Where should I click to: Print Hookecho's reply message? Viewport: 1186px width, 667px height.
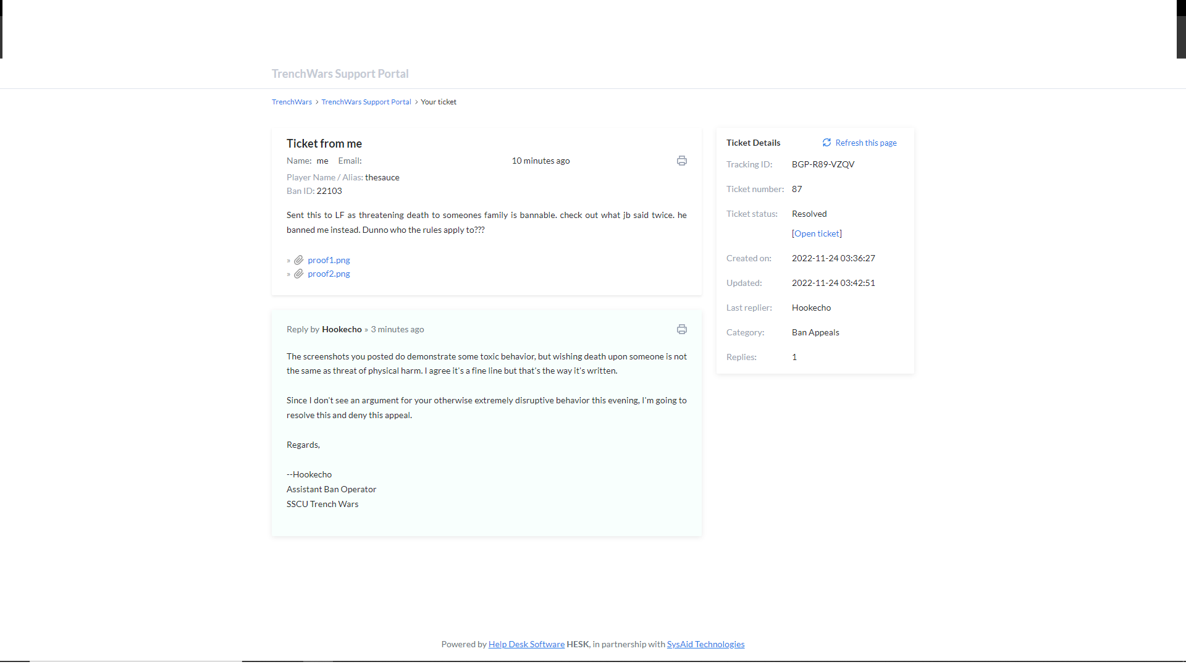(681, 329)
